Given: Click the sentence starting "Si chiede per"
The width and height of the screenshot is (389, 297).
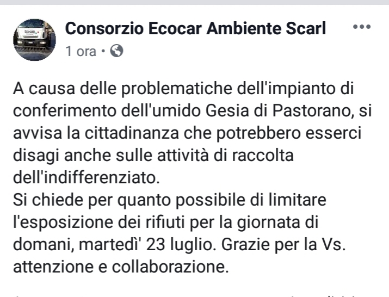Looking at the screenshot, I should point(169,200).
